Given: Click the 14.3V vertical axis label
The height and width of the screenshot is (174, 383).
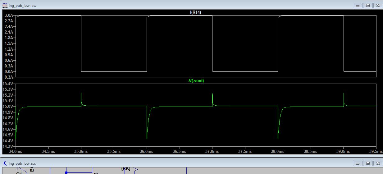Looking at the screenshot, I should (7, 146).
